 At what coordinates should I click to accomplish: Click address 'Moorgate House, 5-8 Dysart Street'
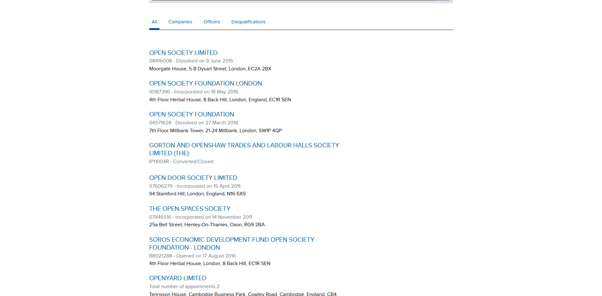pos(188,69)
